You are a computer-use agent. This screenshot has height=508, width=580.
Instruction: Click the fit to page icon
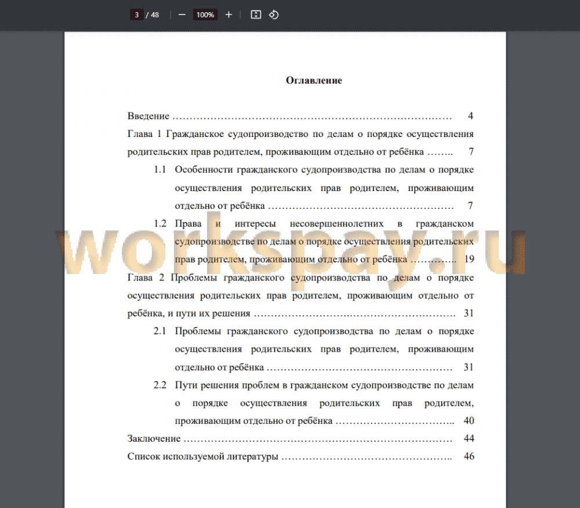point(256,15)
